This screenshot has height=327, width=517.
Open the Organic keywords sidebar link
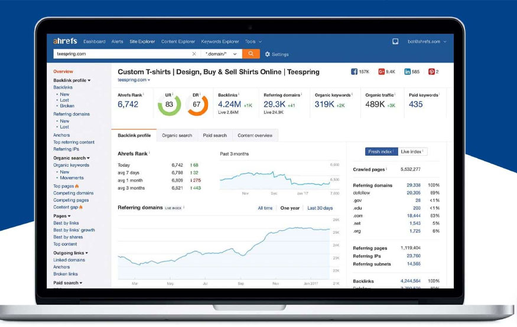pos(71,165)
